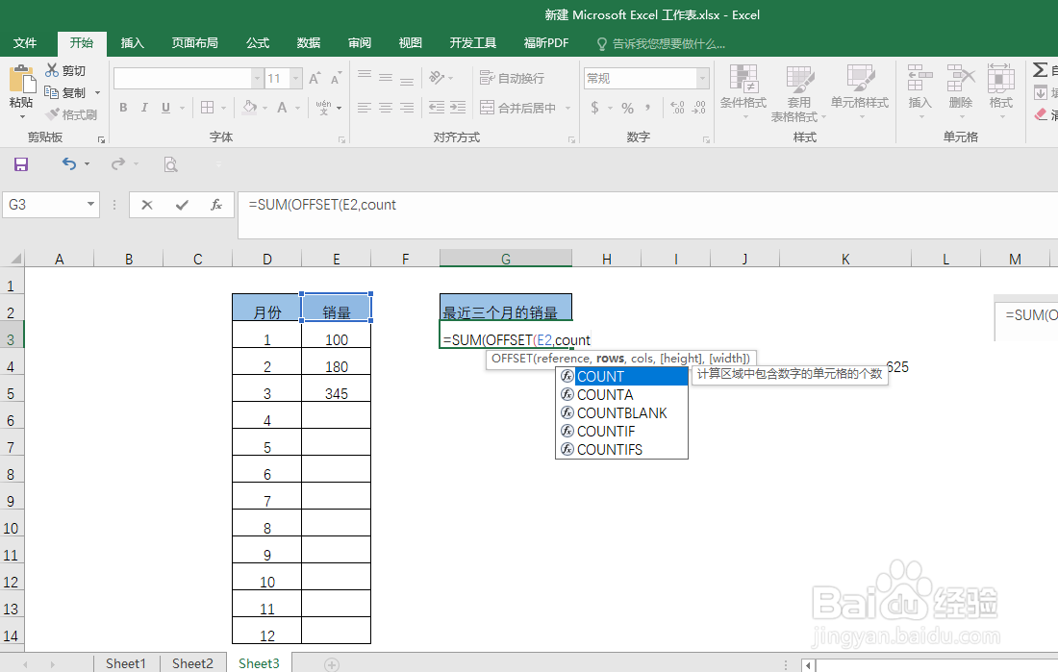This screenshot has width=1058, height=672.
Task: Click the middle align icon
Action: 386,78
